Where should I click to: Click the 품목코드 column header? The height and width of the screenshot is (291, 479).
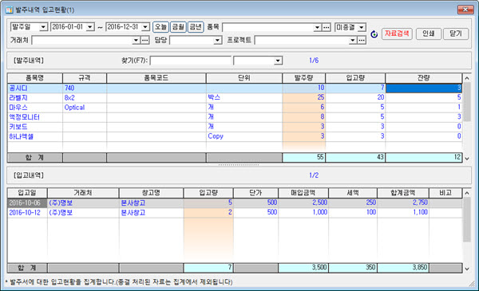(x=156, y=78)
